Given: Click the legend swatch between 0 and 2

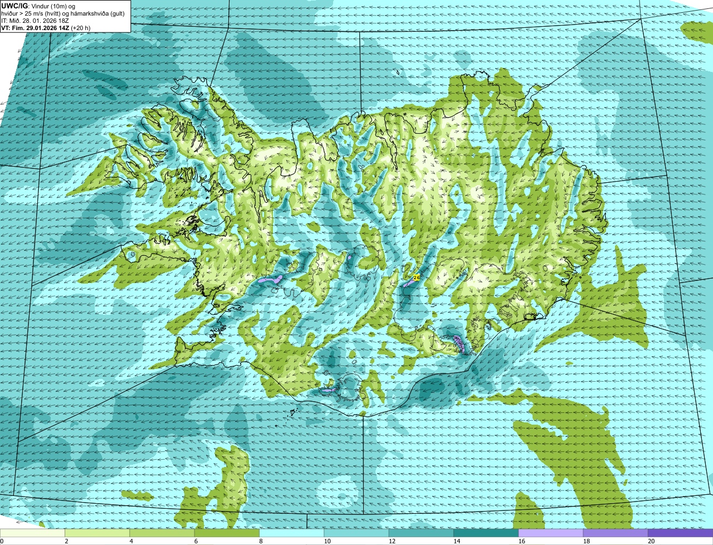Looking at the screenshot, I should coord(32,533).
